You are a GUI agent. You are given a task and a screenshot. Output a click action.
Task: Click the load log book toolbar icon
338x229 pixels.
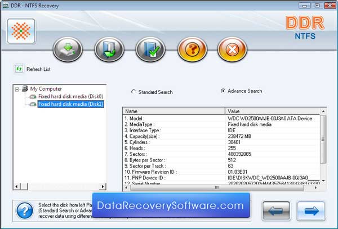pos(109,50)
